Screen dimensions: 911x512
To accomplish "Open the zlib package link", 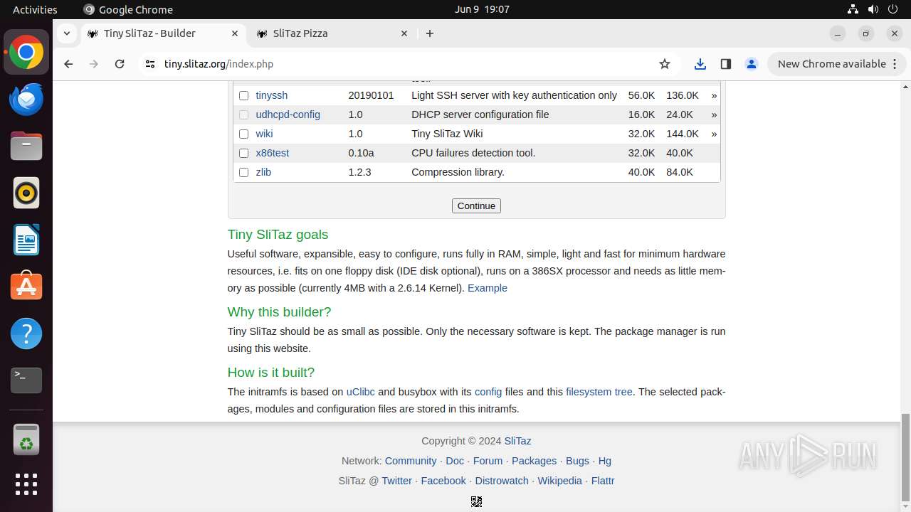I will 263,172.
